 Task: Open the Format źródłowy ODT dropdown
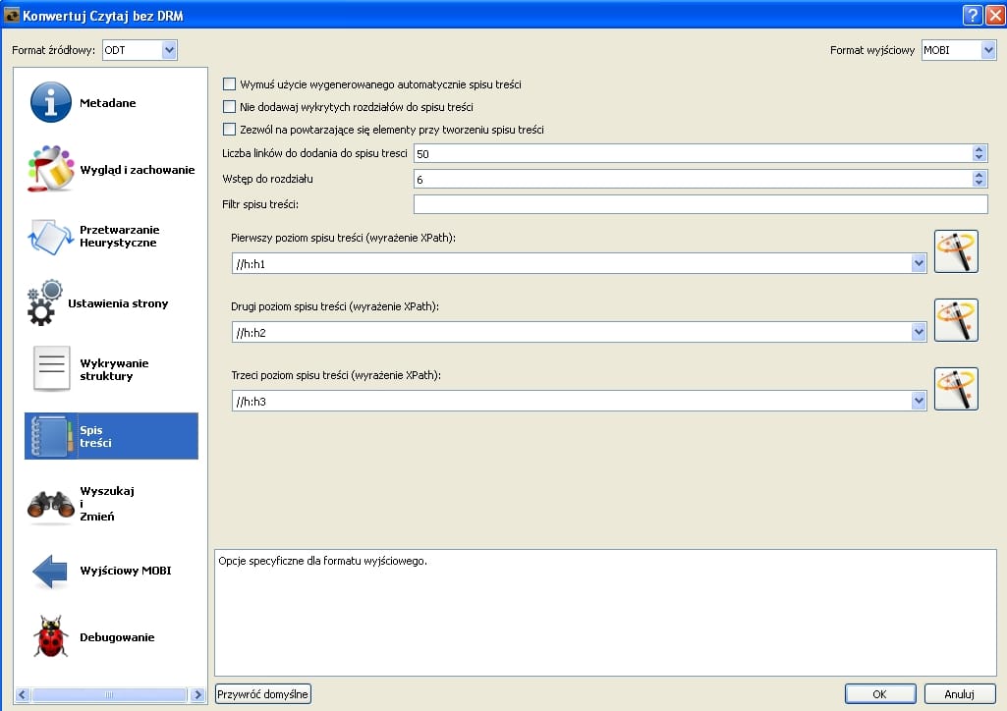[x=169, y=50]
